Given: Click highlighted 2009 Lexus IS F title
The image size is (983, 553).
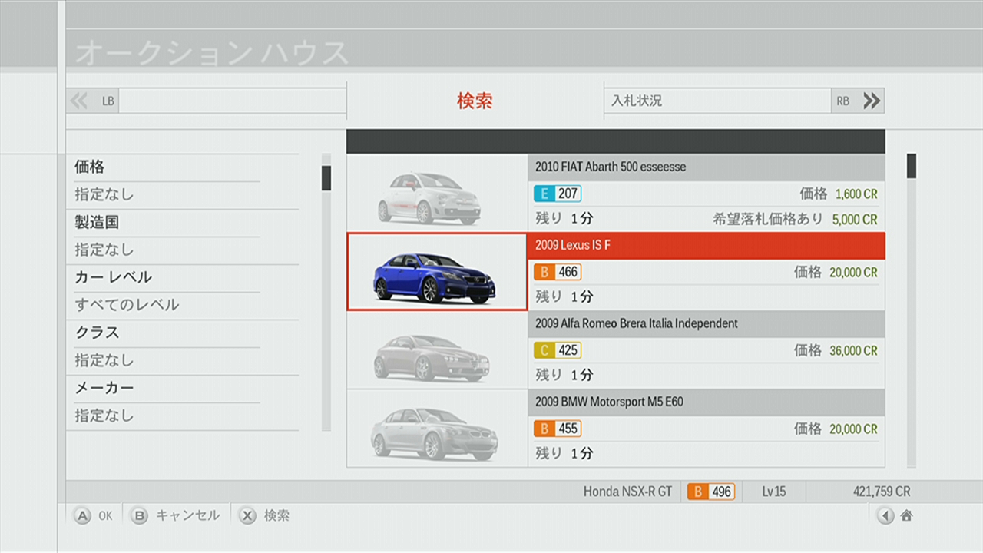Looking at the screenshot, I should pyautogui.click(x=573, y=245).
